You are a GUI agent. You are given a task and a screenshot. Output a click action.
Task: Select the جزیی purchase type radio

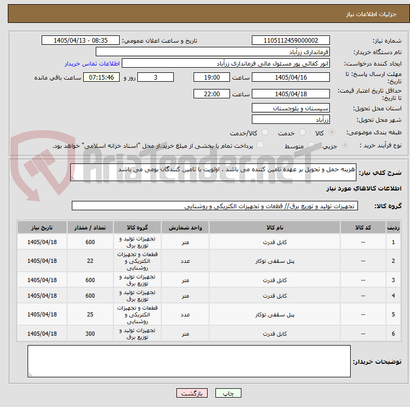click(x=345, y=145)
